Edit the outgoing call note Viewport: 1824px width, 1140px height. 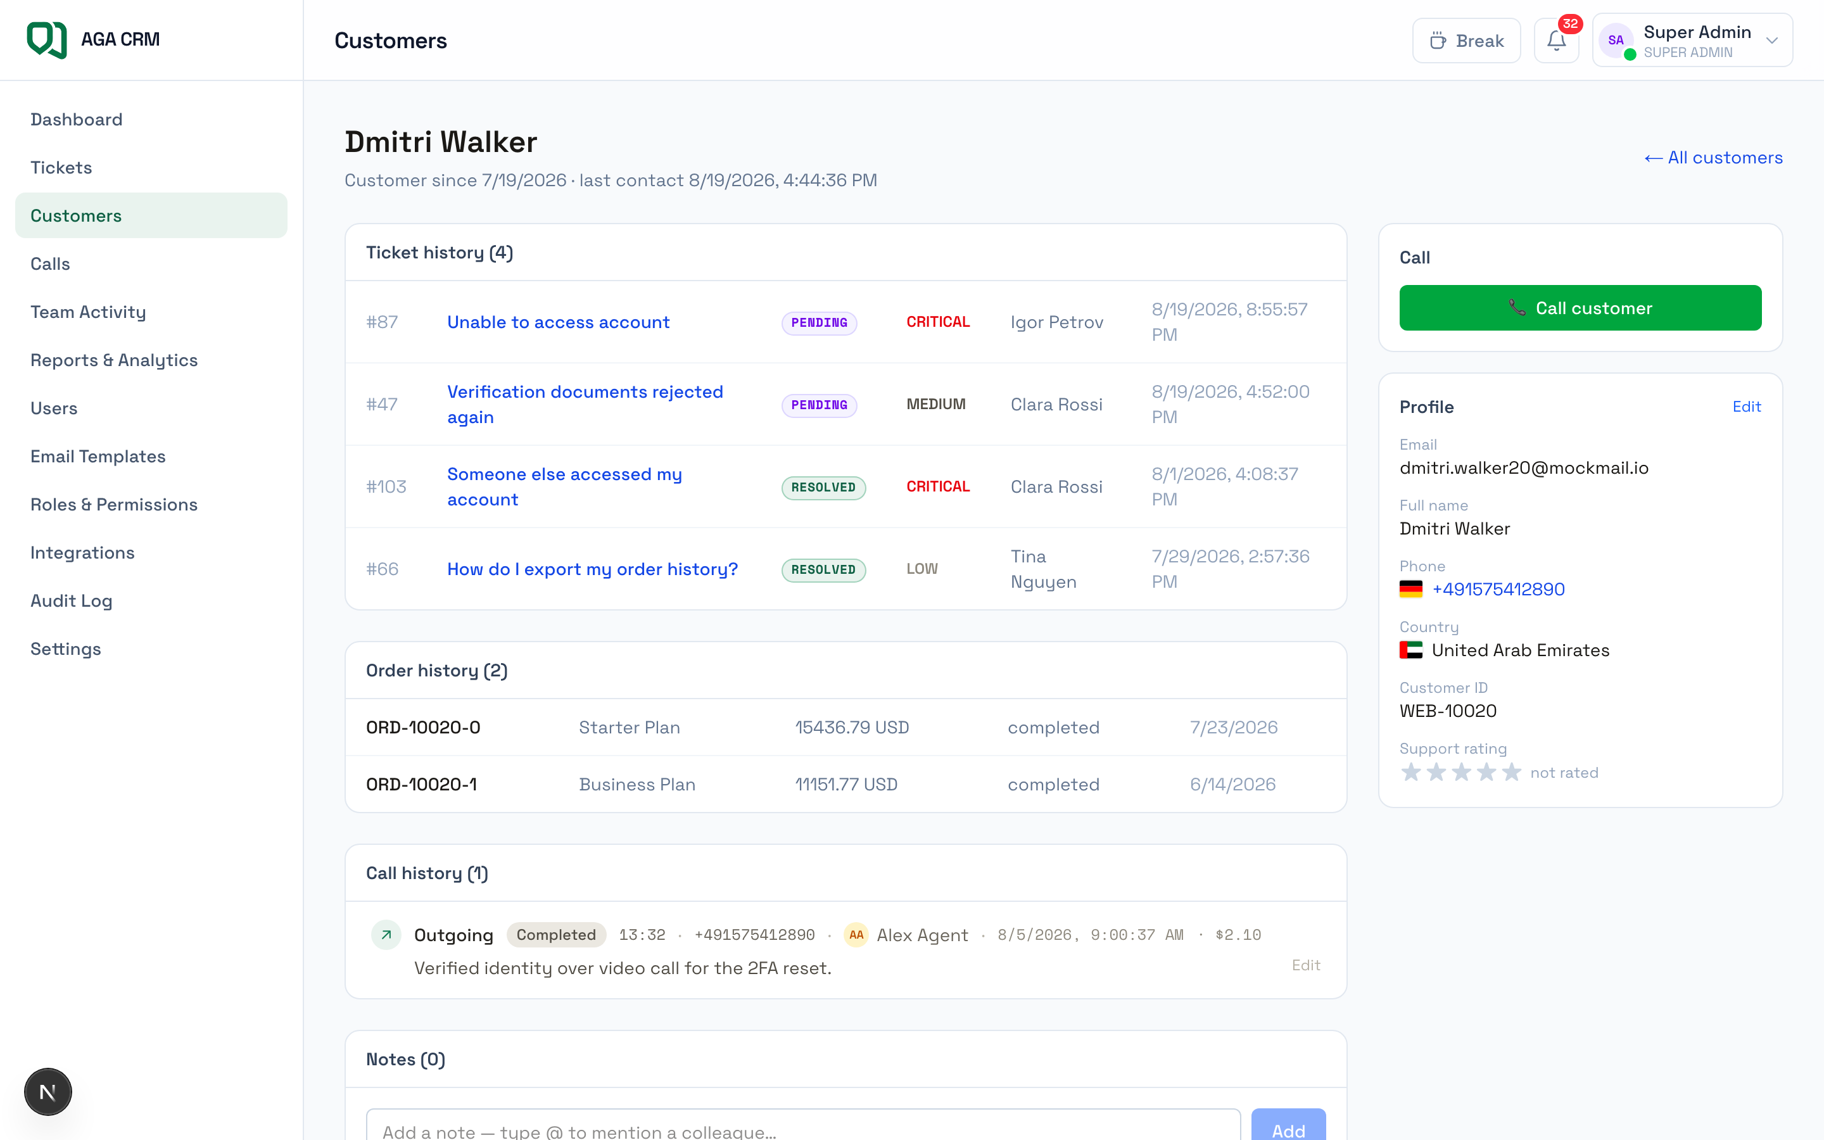(1305, 965)
